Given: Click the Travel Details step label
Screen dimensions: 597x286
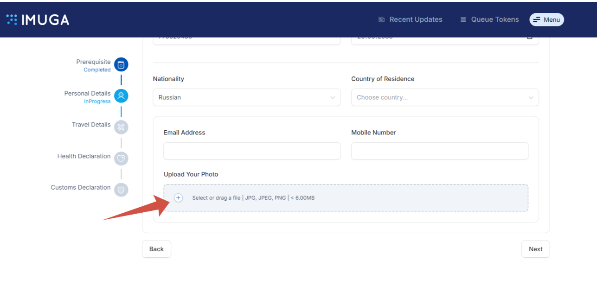Looking at the screenshot, I should click(91, 125).
